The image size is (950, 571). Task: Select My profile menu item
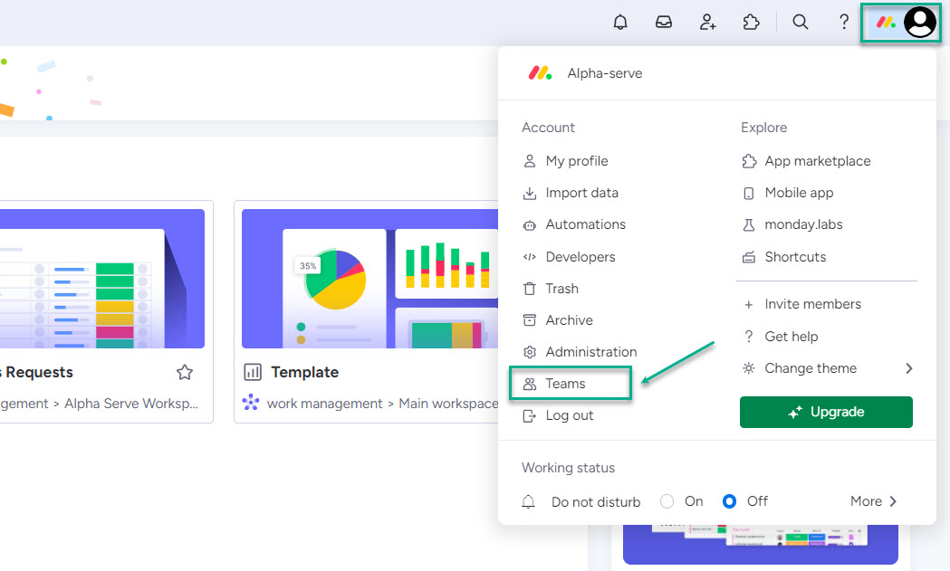[x=576, y=161]
